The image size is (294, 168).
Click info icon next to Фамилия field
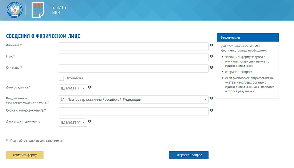pyautogui.click(x=211, y=45)
